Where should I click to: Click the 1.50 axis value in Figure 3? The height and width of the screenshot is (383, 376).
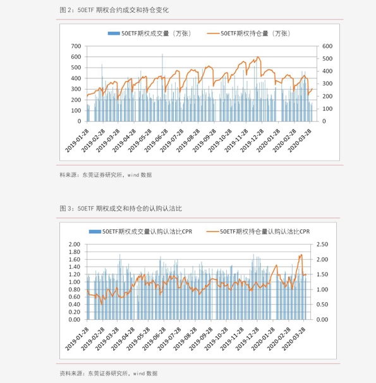point(322,274)
